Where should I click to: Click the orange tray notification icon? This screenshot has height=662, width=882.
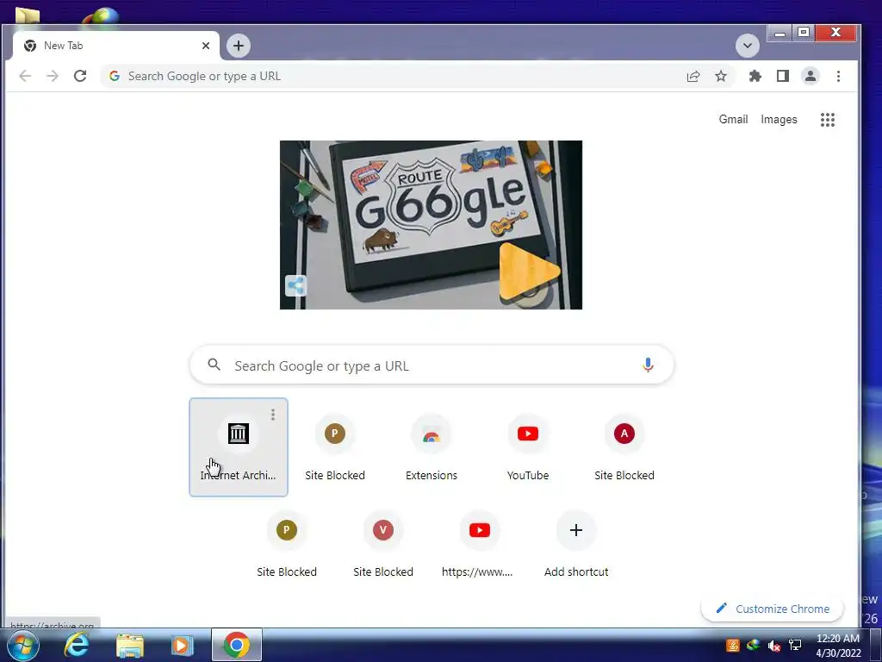[x=732, y=645]
